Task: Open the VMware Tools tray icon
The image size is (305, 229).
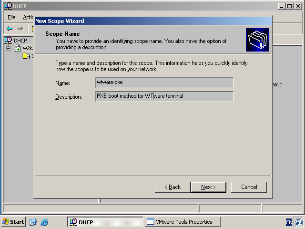Action: pyautogui.click(x=298, y=222)
